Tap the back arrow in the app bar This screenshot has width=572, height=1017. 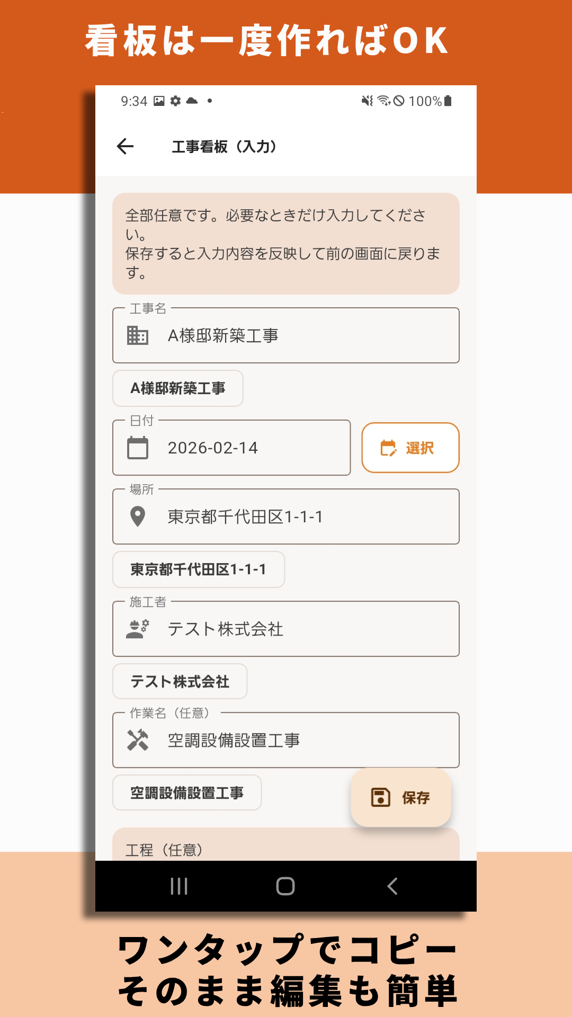click(x=126, y=147)
